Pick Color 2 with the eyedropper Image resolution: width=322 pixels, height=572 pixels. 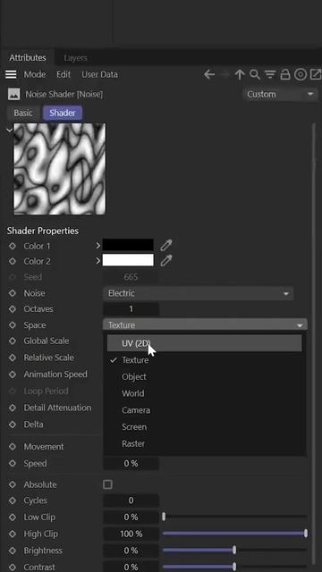(x=166, y=260)
